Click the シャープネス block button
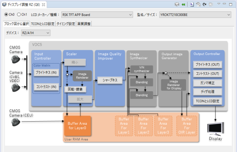This screenshot has height=152, width=237. 110,80
